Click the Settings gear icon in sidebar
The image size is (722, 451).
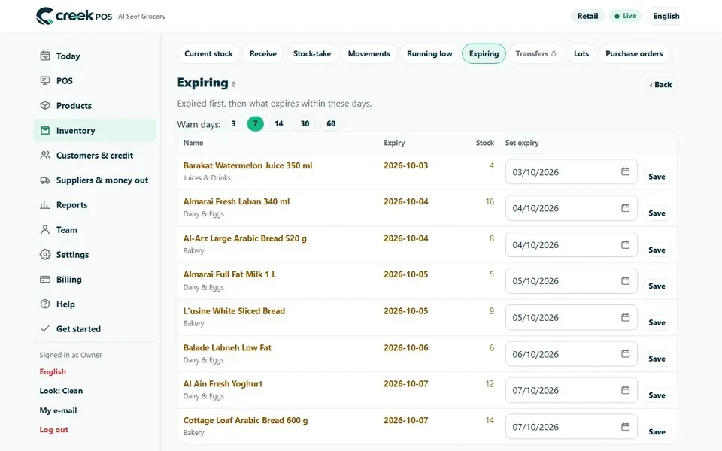45,255
